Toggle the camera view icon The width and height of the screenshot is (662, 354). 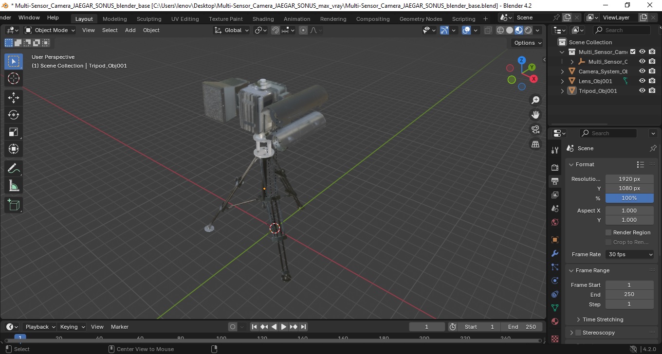535,129
